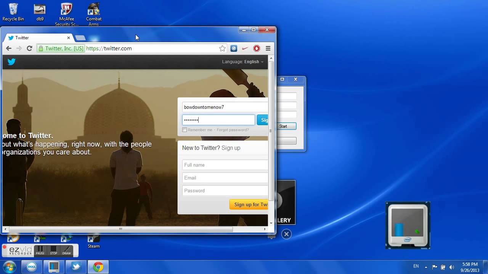Click the Twitter bird taskbar button
The height and width of the screenshot is (274, 488).
coord(76,267)
